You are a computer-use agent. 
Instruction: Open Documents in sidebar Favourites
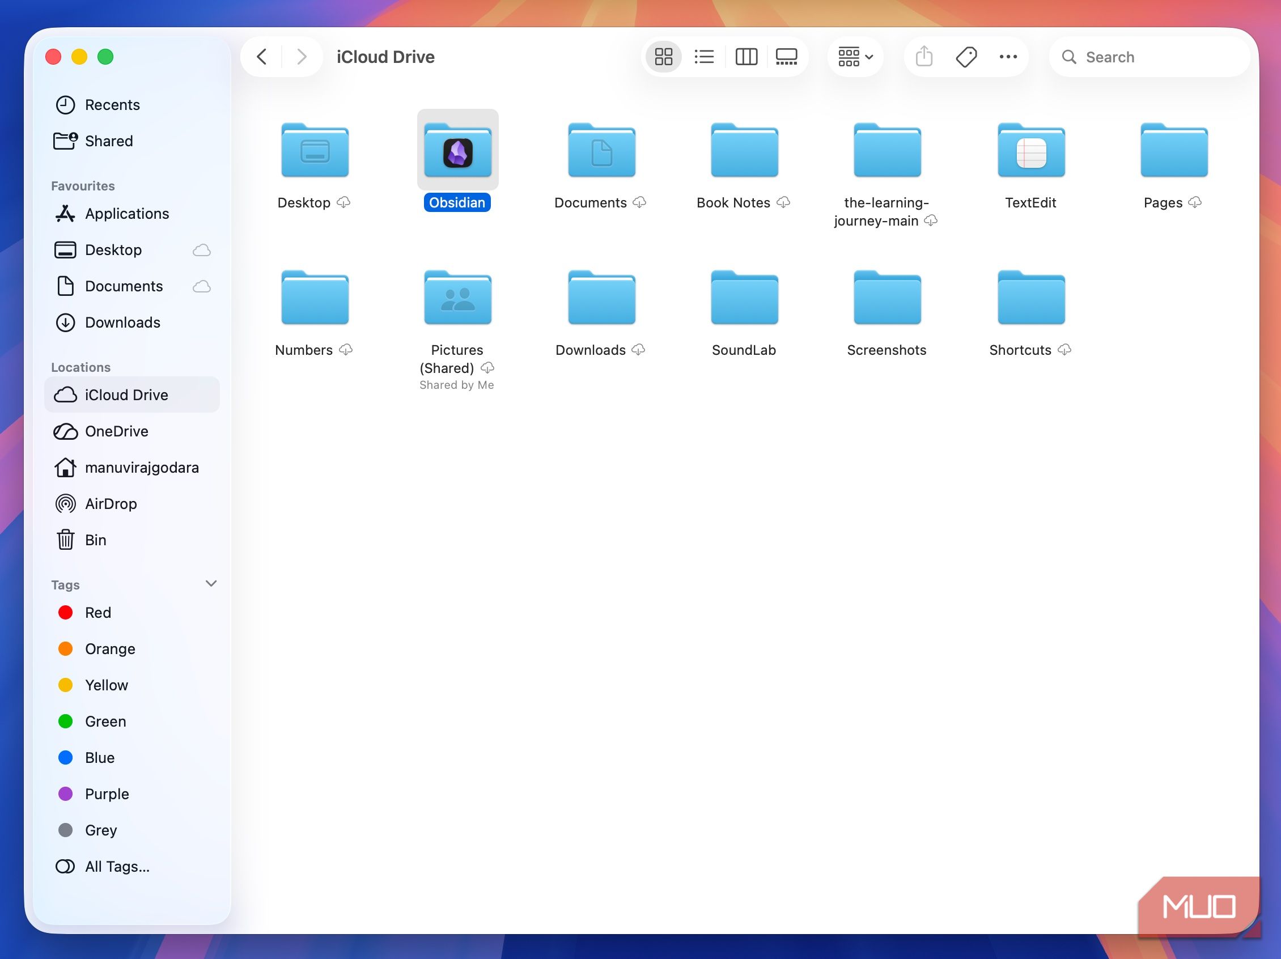(x=132, y=286)
